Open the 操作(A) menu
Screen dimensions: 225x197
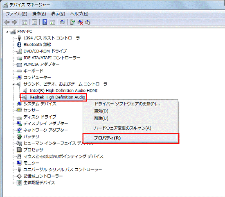[39, 14]
